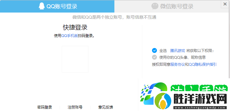Click 注册账号 link
The width and height of the screenshot is (230, 111).
point(75,107)
